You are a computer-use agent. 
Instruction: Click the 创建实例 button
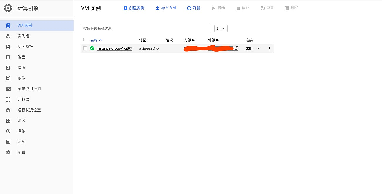(134, 8)
